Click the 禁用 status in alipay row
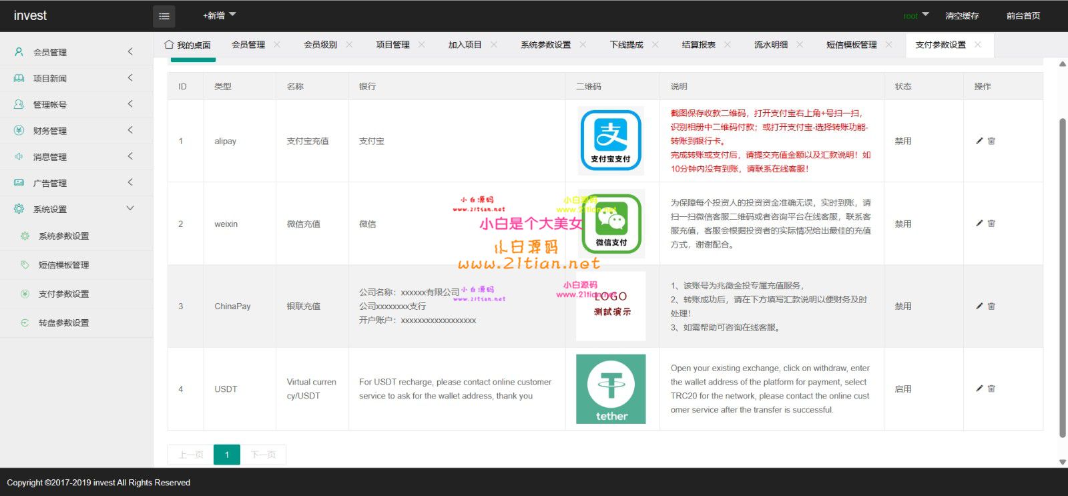1068x496 pixels. point(903,141)
